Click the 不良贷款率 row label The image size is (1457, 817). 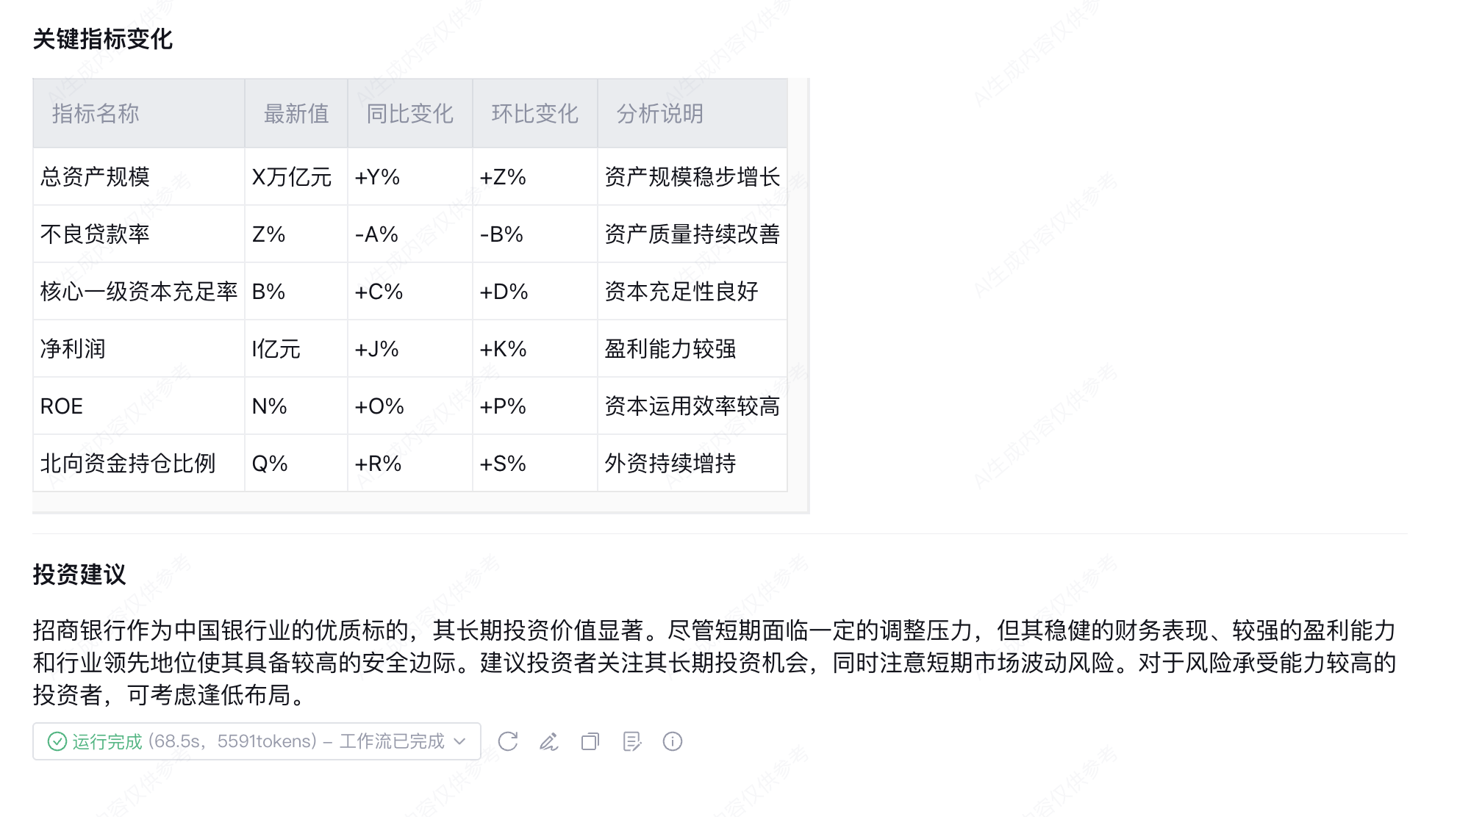click(x=95, y=234)
